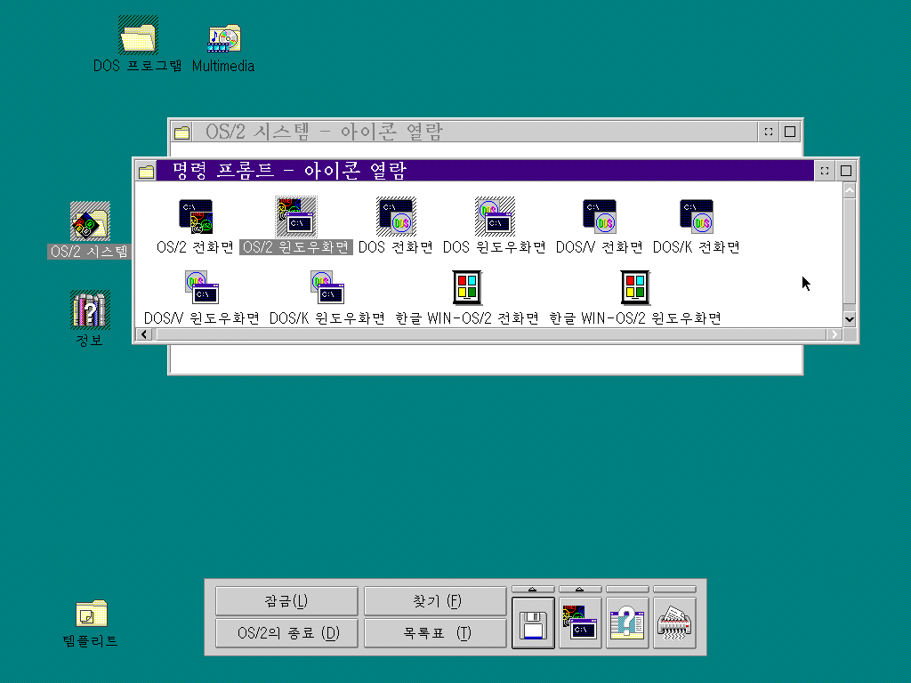Image resolution: width=911 pixels, height=683 pixels.
Task: Maximize the 명령 프롬트 window
Action: [x=847, y=172]
